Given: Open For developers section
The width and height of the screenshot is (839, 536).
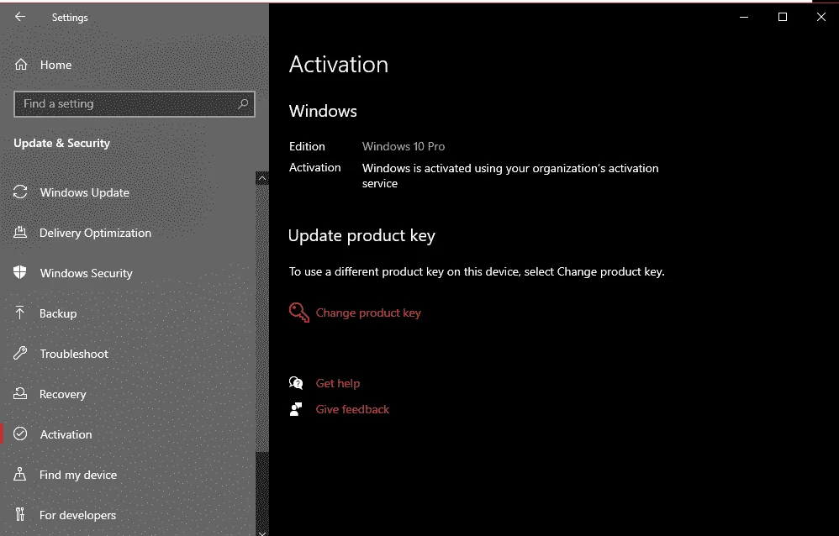Looking at the screenshot, I should click(77, 515).
